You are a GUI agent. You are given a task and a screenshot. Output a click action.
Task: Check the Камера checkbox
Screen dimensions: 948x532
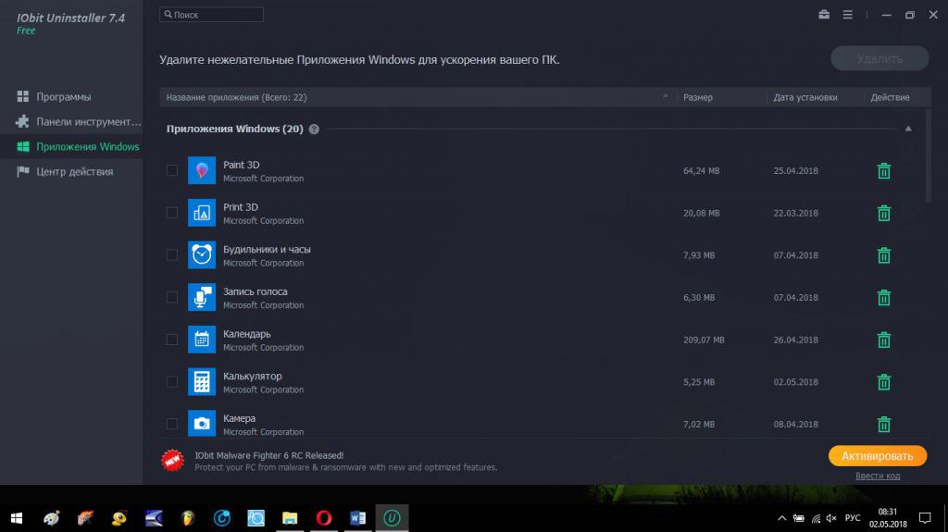pyautogui.click(x=172, y=425)
